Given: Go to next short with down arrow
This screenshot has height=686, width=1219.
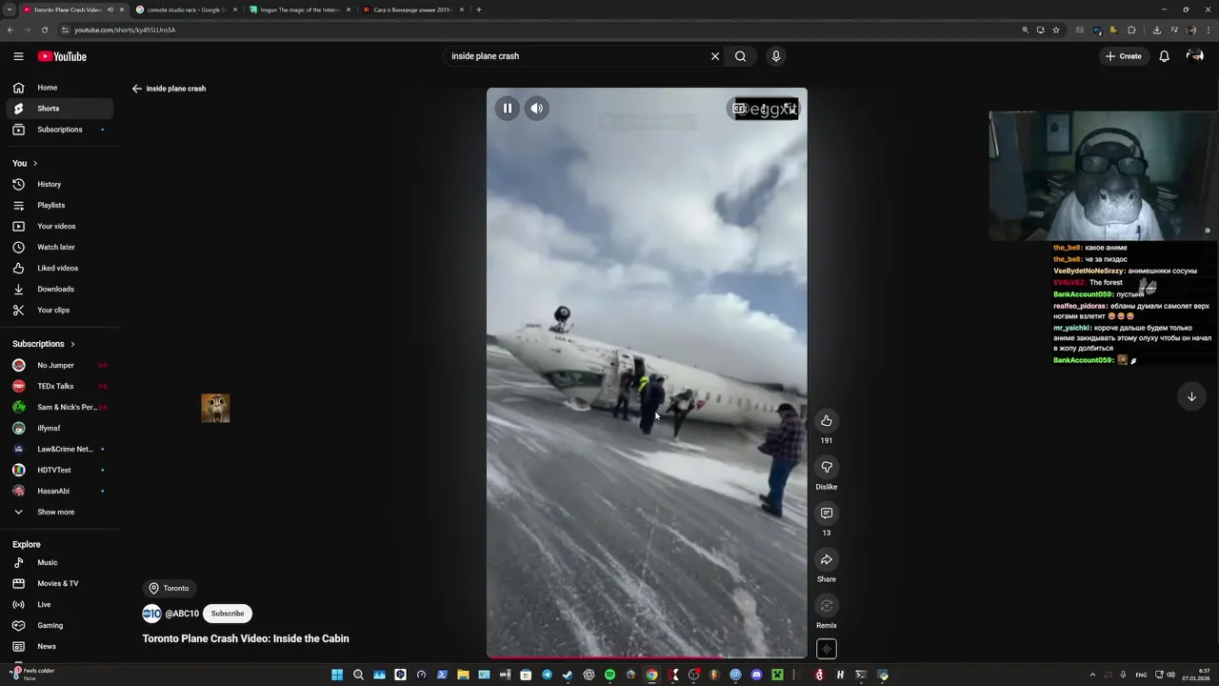Looking at the screenshot, I should pos(1191,396).
